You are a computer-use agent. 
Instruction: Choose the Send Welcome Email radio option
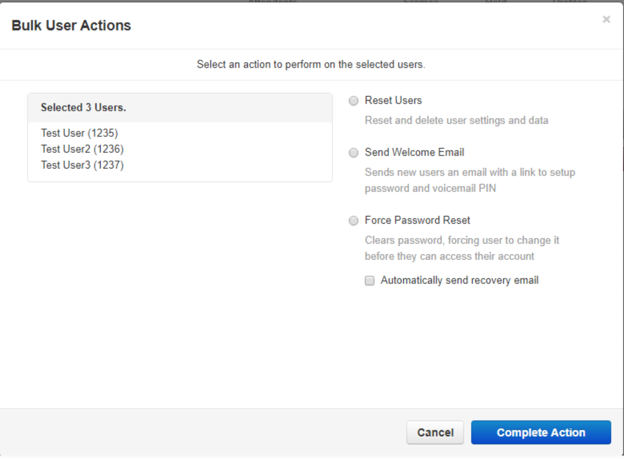tap(354, 153)
